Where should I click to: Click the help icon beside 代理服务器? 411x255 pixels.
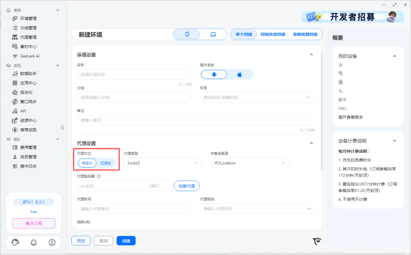point(99,176)
